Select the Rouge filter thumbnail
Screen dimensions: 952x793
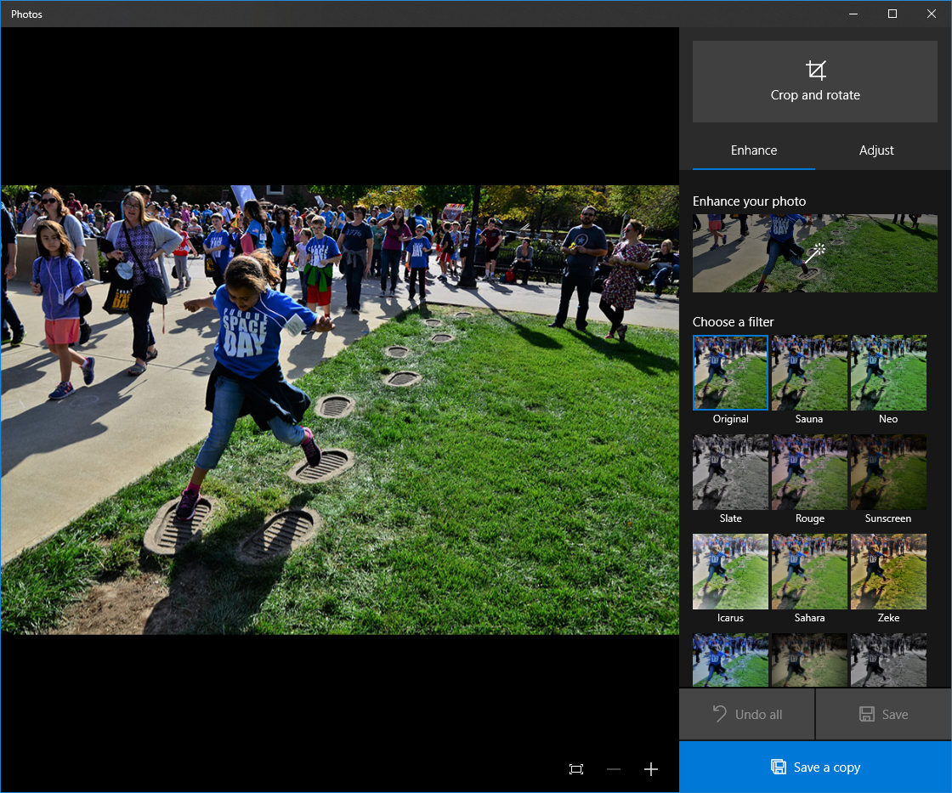click(809, 473)
